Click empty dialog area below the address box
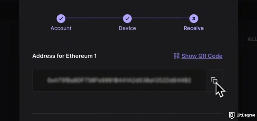This screenshot has width=257, height=121. pyautogui.click(x=127, y=102)
